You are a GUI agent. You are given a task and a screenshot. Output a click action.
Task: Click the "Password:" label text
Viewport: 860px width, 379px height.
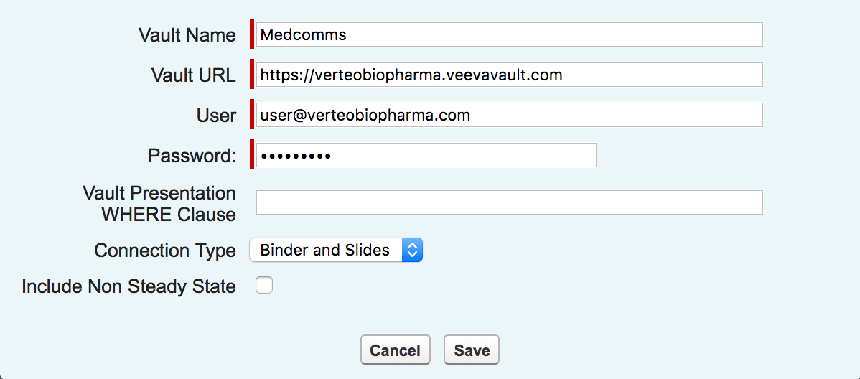pos(192,156)
